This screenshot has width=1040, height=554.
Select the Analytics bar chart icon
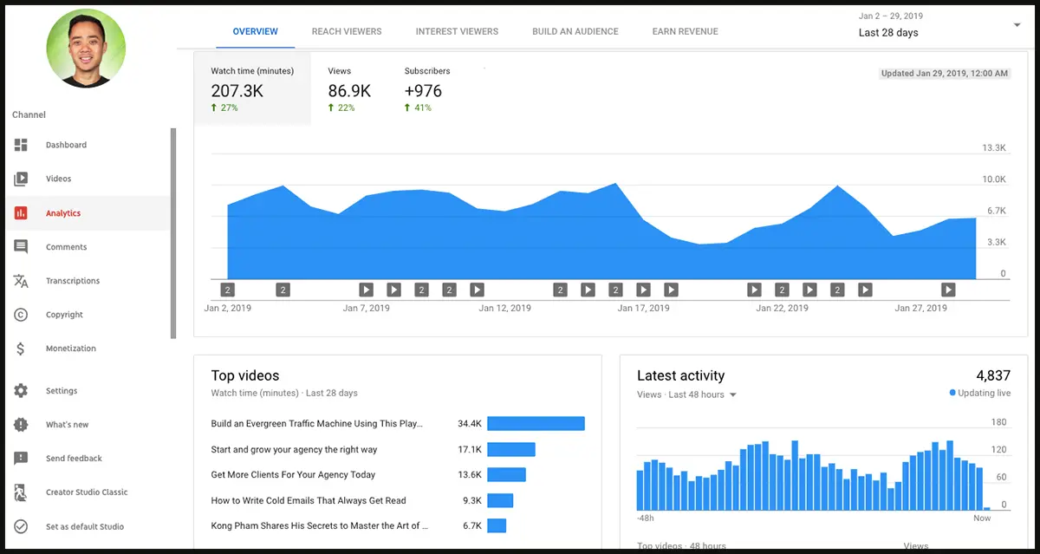pos(21,213)
